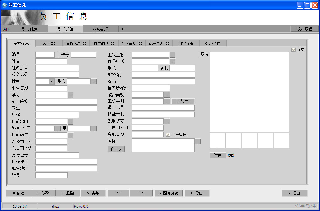Click the S 保存 button
Viewport: 320px width, 211px height.
click(93, 193)
